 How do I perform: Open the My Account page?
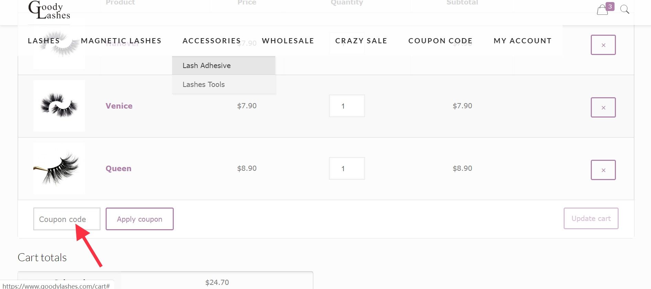coord(523,41)
